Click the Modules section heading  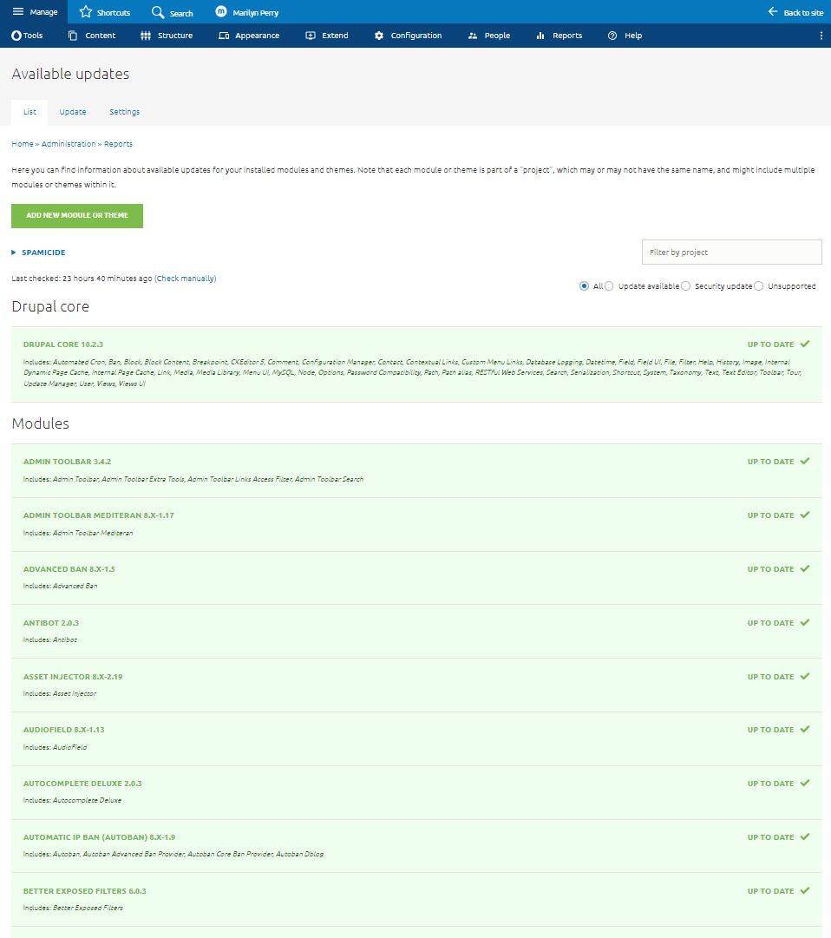coord(40,423)
